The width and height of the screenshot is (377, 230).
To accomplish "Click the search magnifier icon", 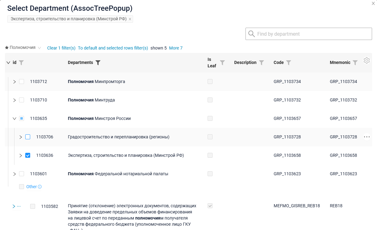I will [x=251, y=34].
